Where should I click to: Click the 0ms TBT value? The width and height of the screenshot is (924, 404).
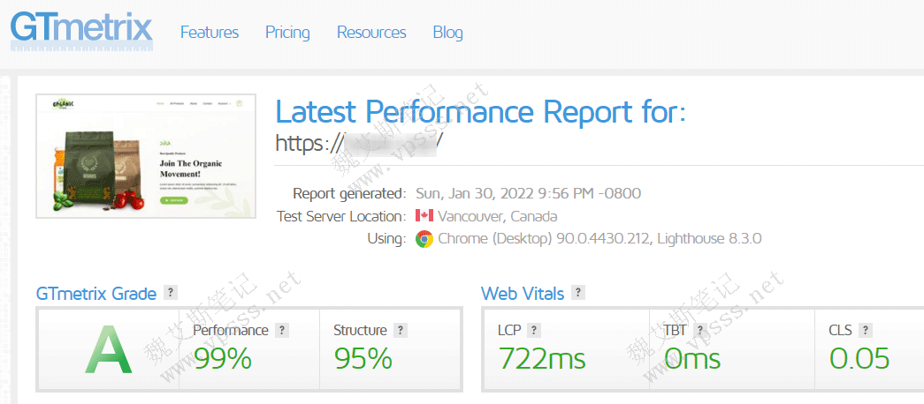(691, 359)
